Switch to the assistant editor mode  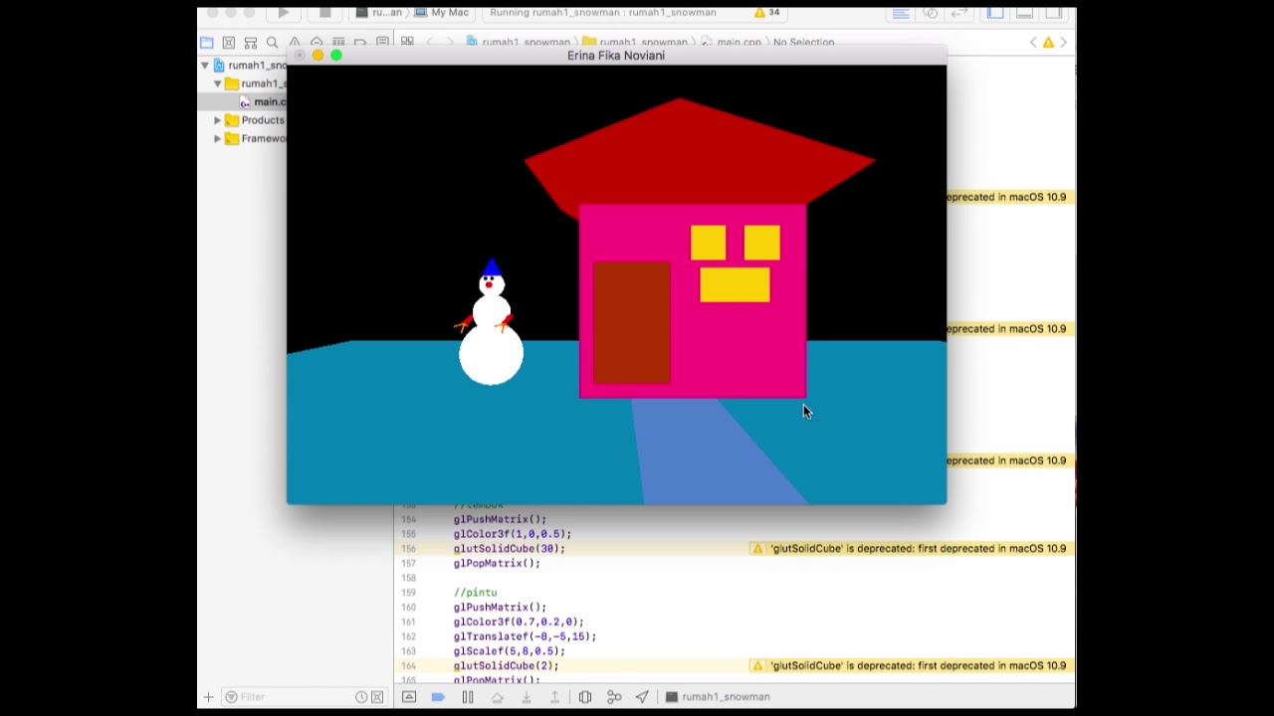(931, 13)
